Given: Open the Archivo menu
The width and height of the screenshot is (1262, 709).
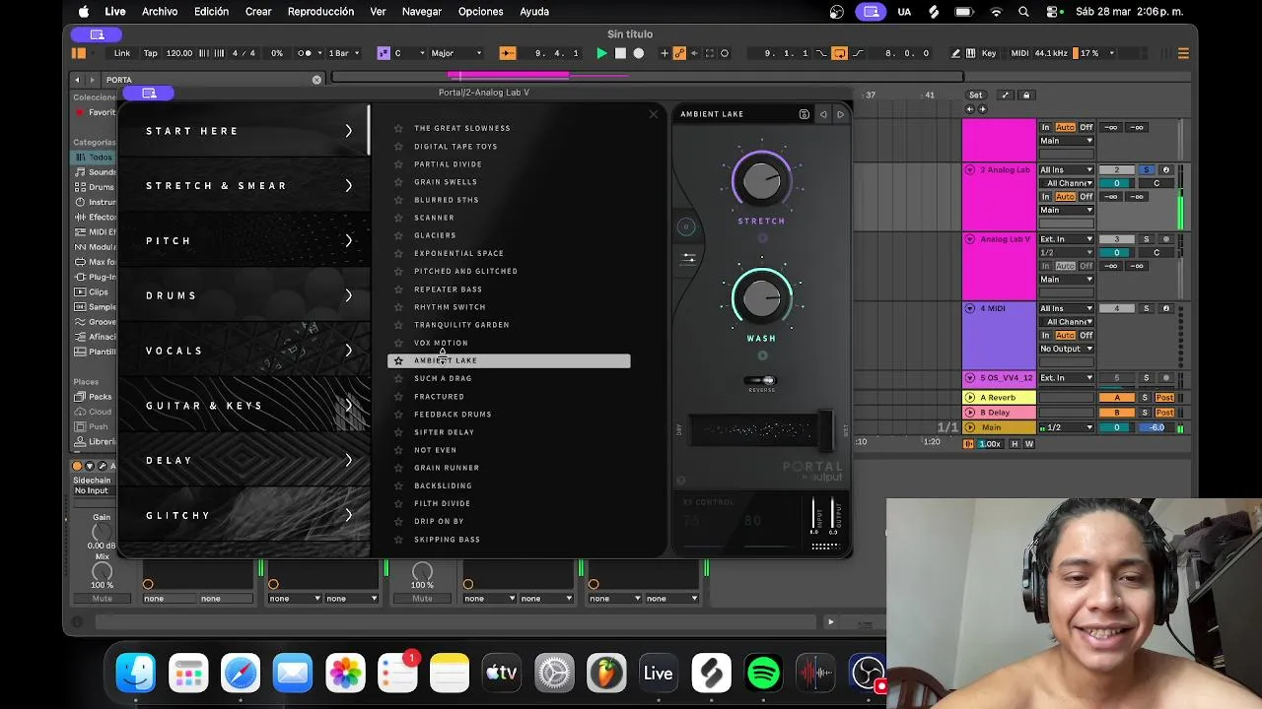Looking at the screenshot, I should pyautogui.click(x=160, y=12).
